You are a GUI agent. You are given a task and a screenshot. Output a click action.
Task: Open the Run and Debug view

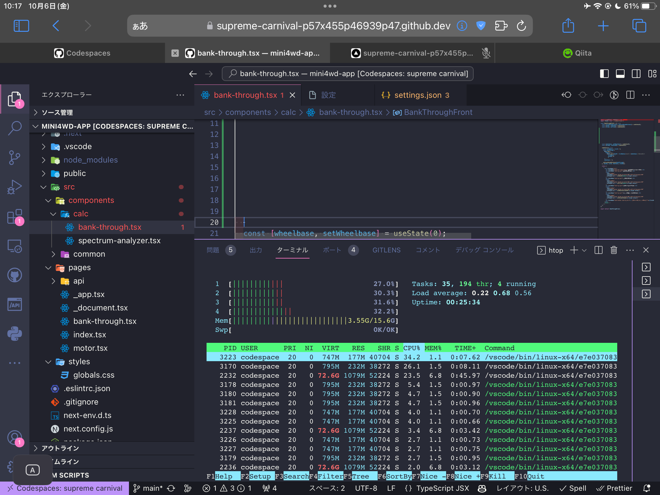pyautogui.click(x=14, y=187)
